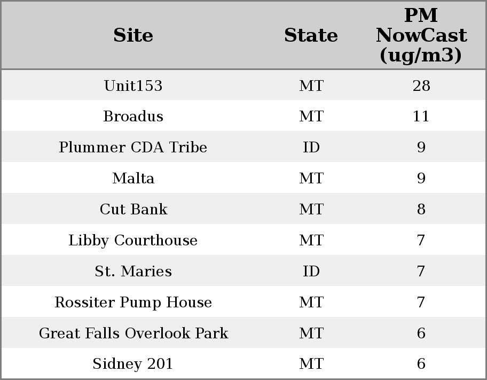Screen dimensions: 487x380
Task: Sort by the State column header
Action: pyautogui.click(x=311, y=36)
